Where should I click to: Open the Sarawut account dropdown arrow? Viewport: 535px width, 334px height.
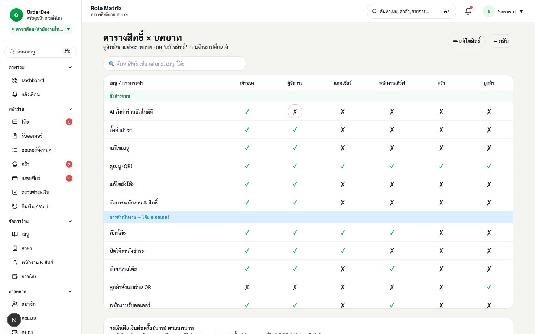[521, 12]
